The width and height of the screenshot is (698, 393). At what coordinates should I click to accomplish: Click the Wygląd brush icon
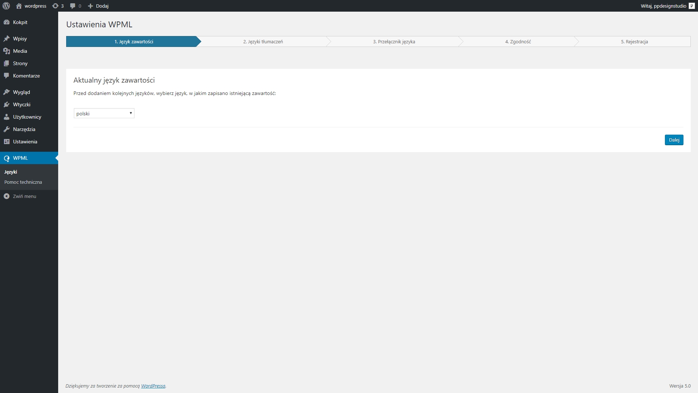pyautogui.click(x=7, y=92)
